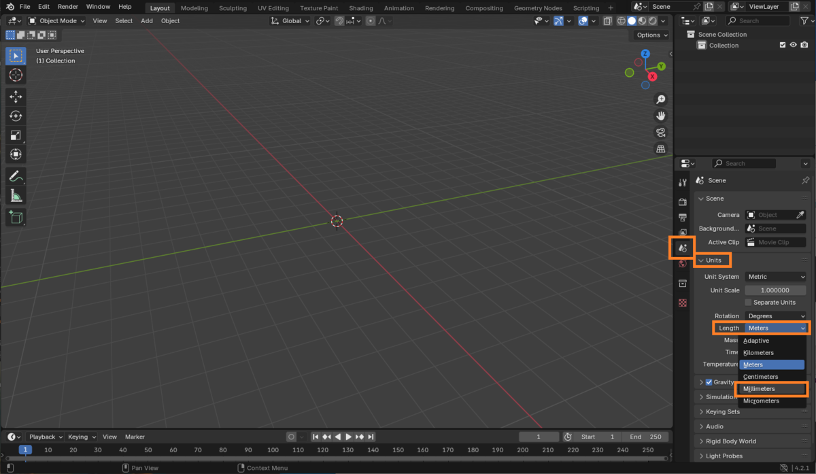Open the World properties tab
Image resolution: width=816 pixels, height=474 pixels.
683,264
